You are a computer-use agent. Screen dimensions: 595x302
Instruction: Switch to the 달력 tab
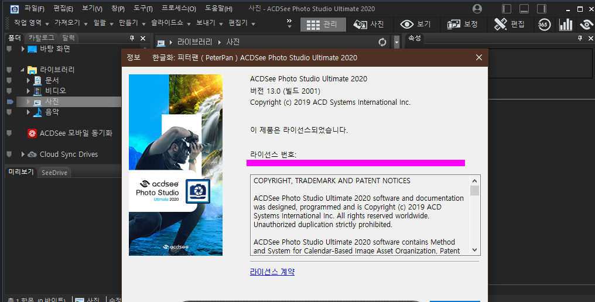point(69,38)
